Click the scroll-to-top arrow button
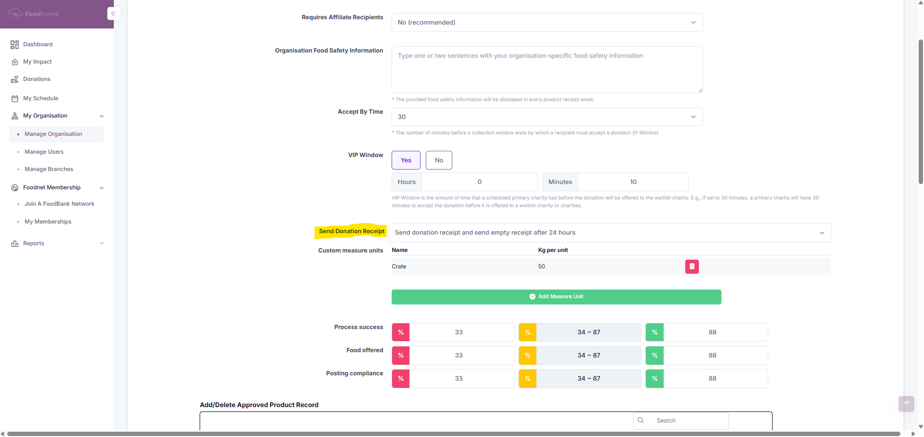 point(906,404)
